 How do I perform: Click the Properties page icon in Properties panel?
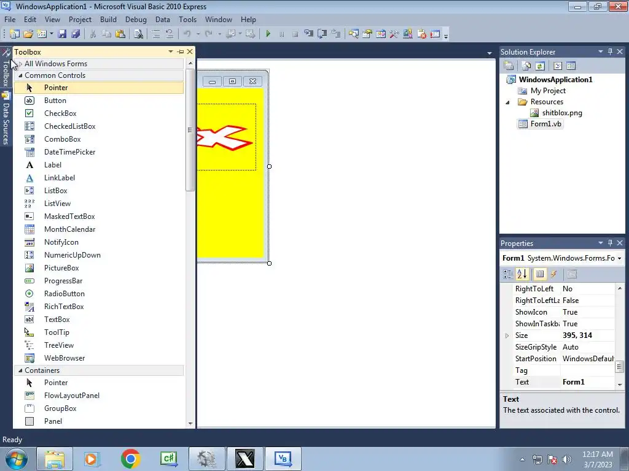572,274
